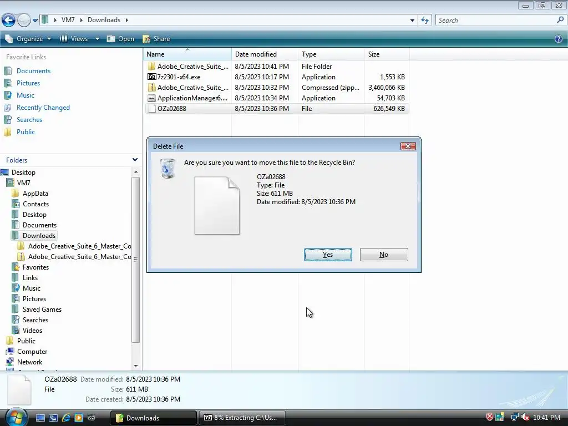This screenshot has width=568, height=426.
Task: Collapse the Folders pane chevron
Action: tap(135, 160)
